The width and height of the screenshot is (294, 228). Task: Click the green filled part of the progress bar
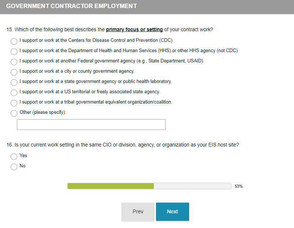click(x=110, y=186)
